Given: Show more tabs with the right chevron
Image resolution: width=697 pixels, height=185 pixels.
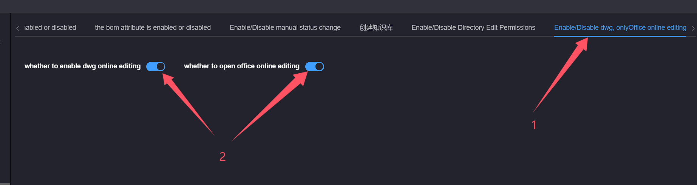Looking at the screenshot, I should (693, 28).
